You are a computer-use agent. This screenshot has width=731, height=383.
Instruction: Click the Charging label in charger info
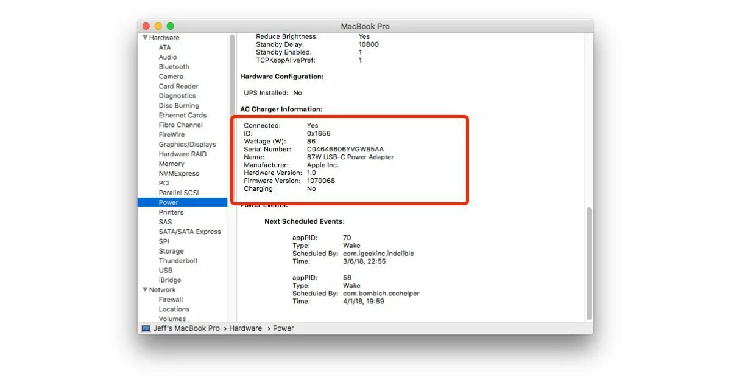pyautogui.click(x=260, y=188)
